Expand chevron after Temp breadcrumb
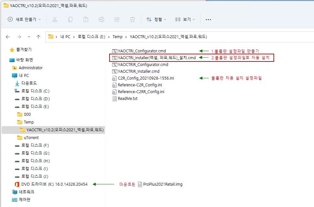 (126, 37)
